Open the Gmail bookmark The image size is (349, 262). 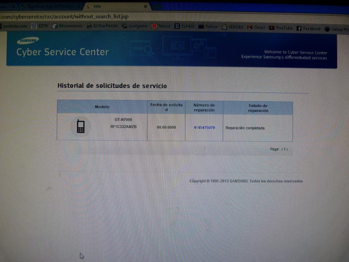point(256,28)
